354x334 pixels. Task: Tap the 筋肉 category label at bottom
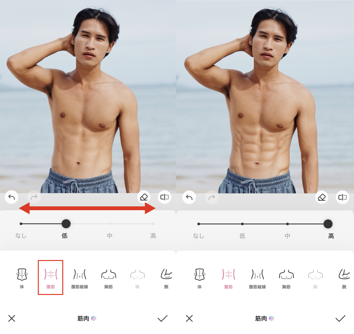pyautogui.click(x=86, y=318)
